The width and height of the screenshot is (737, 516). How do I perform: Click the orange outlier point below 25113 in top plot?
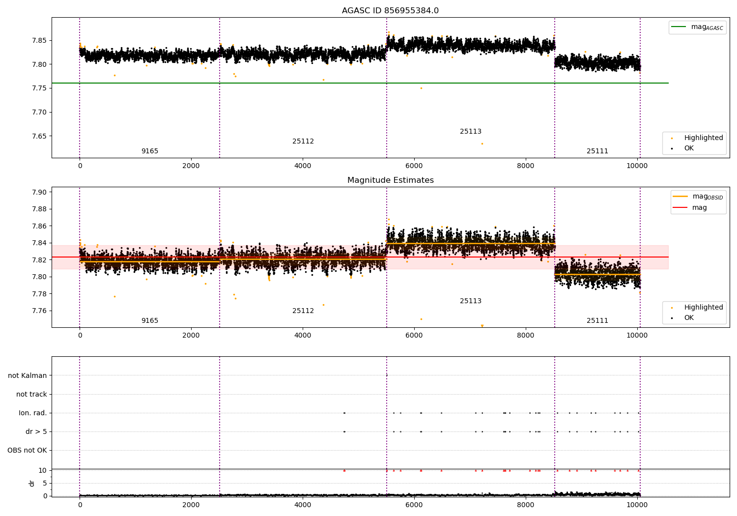(482, 143)
